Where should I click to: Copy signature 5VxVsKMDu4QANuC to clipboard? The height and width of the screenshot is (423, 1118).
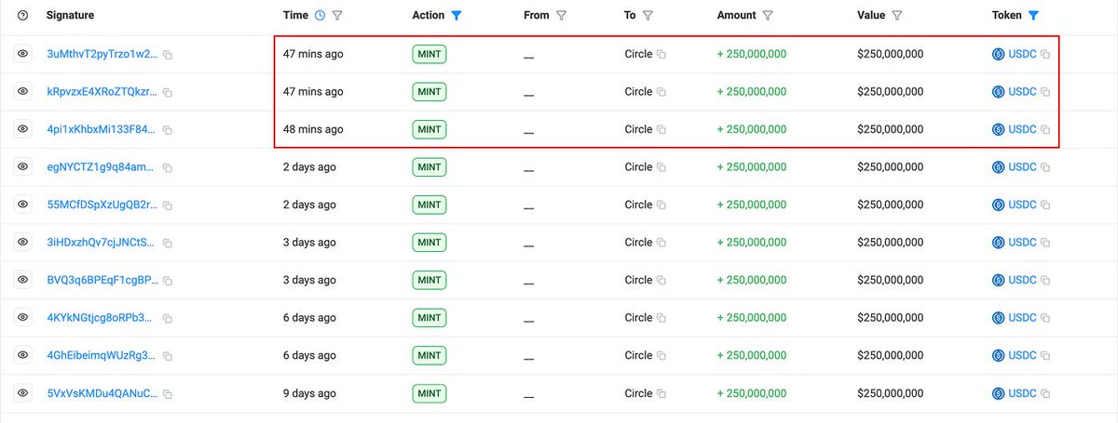(168, 393)
